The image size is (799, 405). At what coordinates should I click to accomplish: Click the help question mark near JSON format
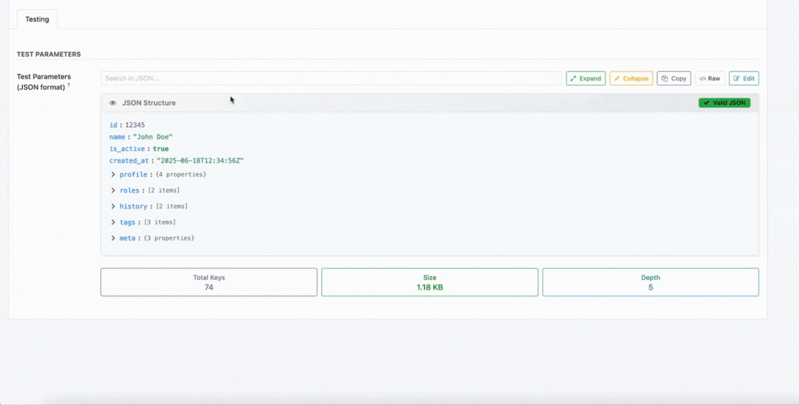(x=69, y=85)
